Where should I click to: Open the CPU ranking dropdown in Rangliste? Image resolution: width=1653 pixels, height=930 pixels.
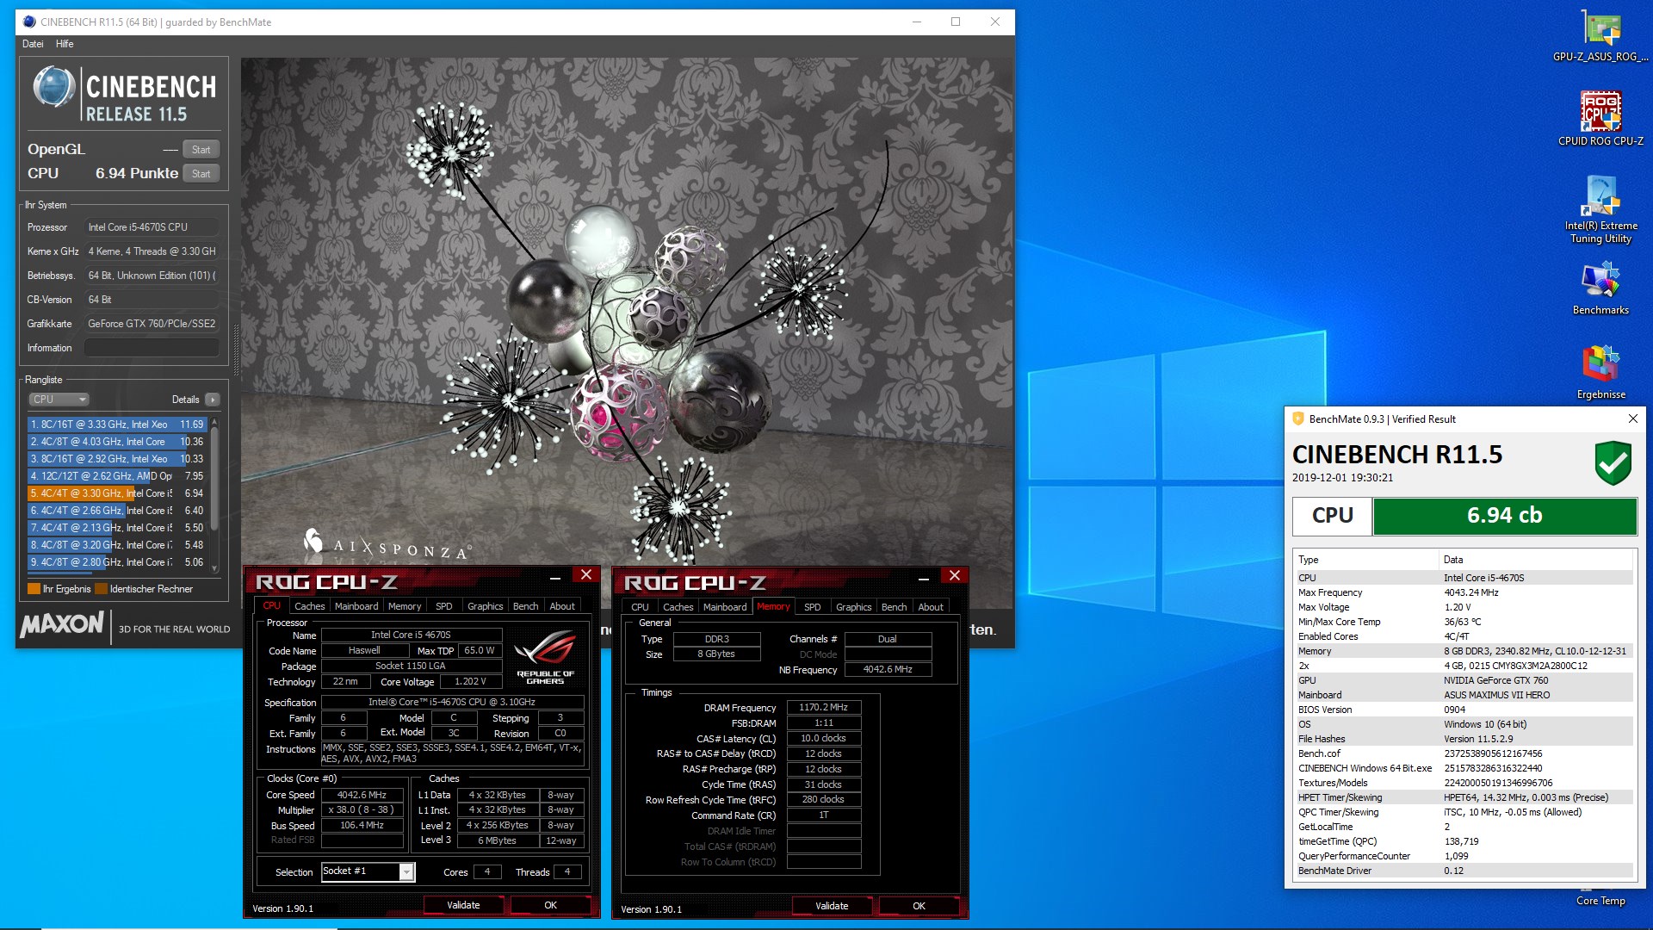click(59, 400)
